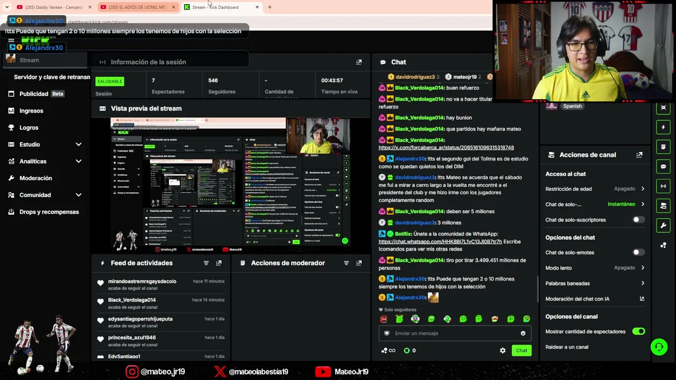
Task: Toggle Chat de solo-suscriptores switch
Action: click(639, 220)
